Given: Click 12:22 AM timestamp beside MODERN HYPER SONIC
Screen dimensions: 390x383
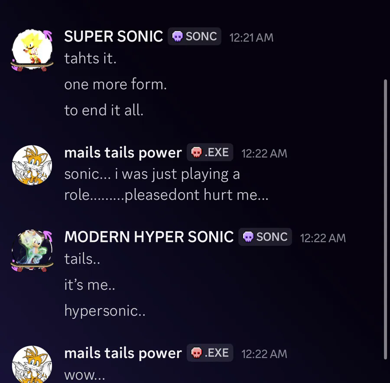Looking at the screenshot, I should tap(323, 238).
